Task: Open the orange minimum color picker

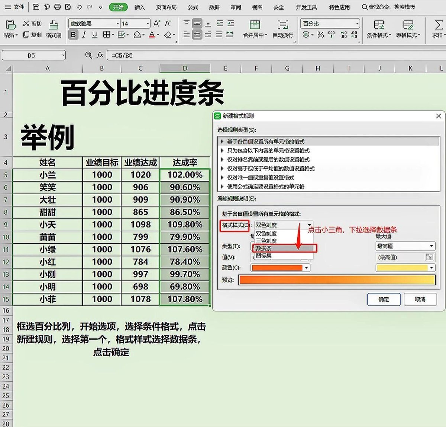Action: point(280,267)
